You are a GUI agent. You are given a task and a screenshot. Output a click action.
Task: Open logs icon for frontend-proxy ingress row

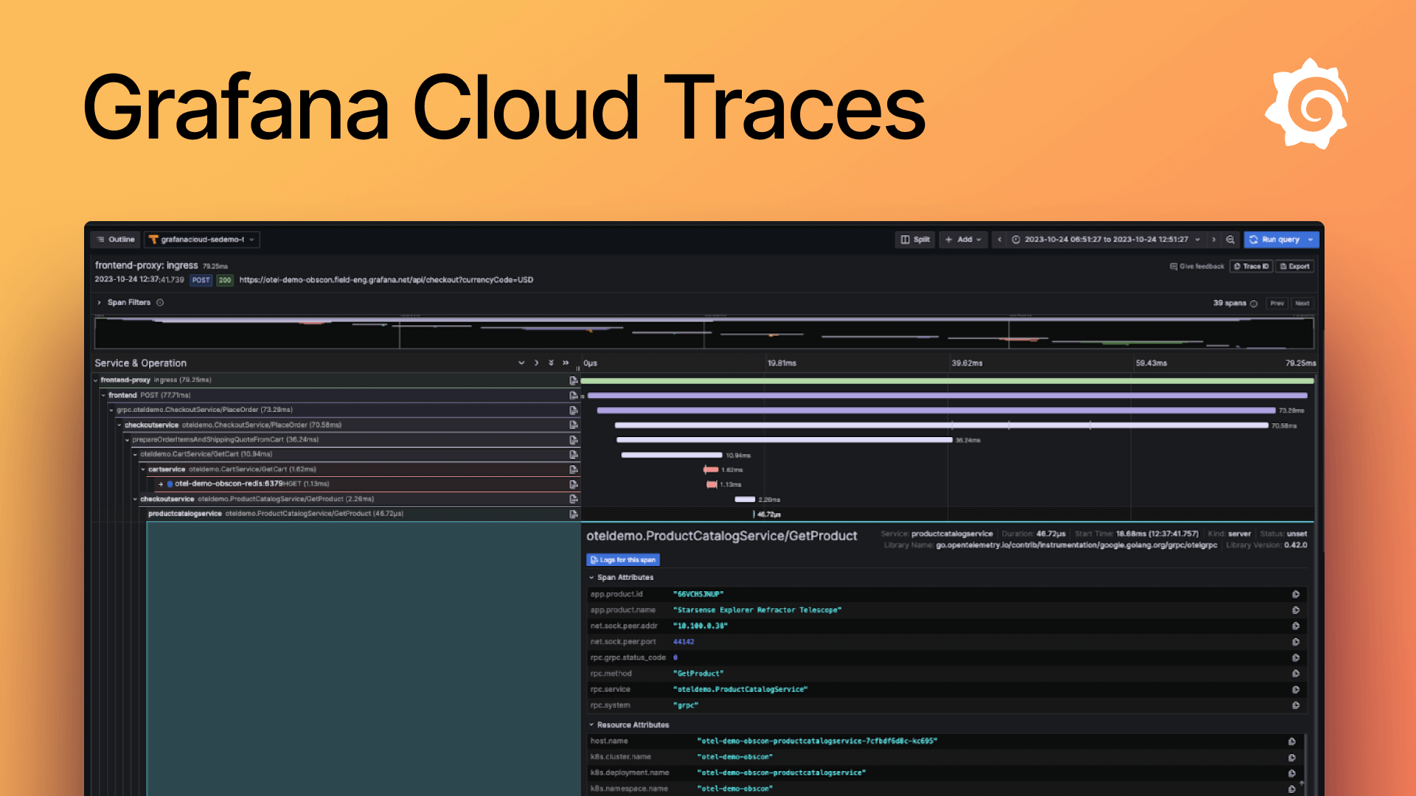[x=573, y=380]
